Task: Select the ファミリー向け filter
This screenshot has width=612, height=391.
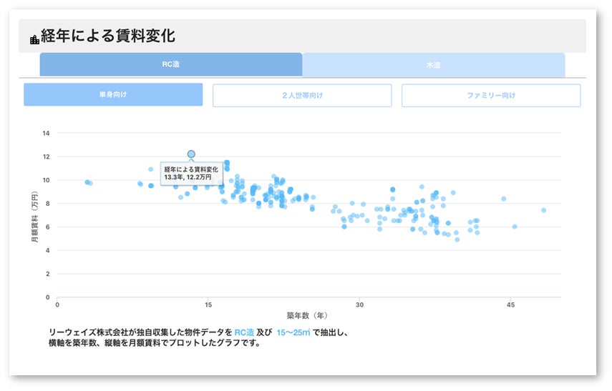Action: pyautogui.click(x=491, y=95)
